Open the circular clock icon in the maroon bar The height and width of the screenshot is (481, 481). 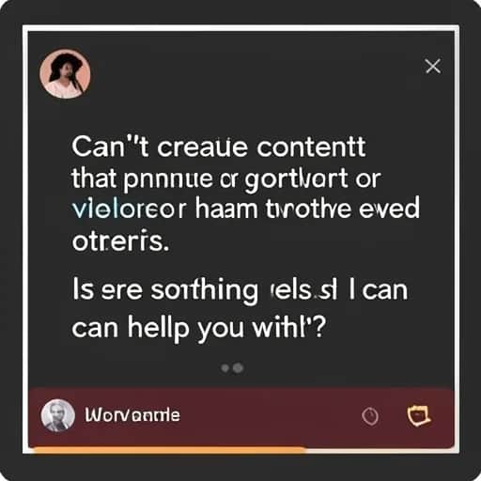[370, 416]
